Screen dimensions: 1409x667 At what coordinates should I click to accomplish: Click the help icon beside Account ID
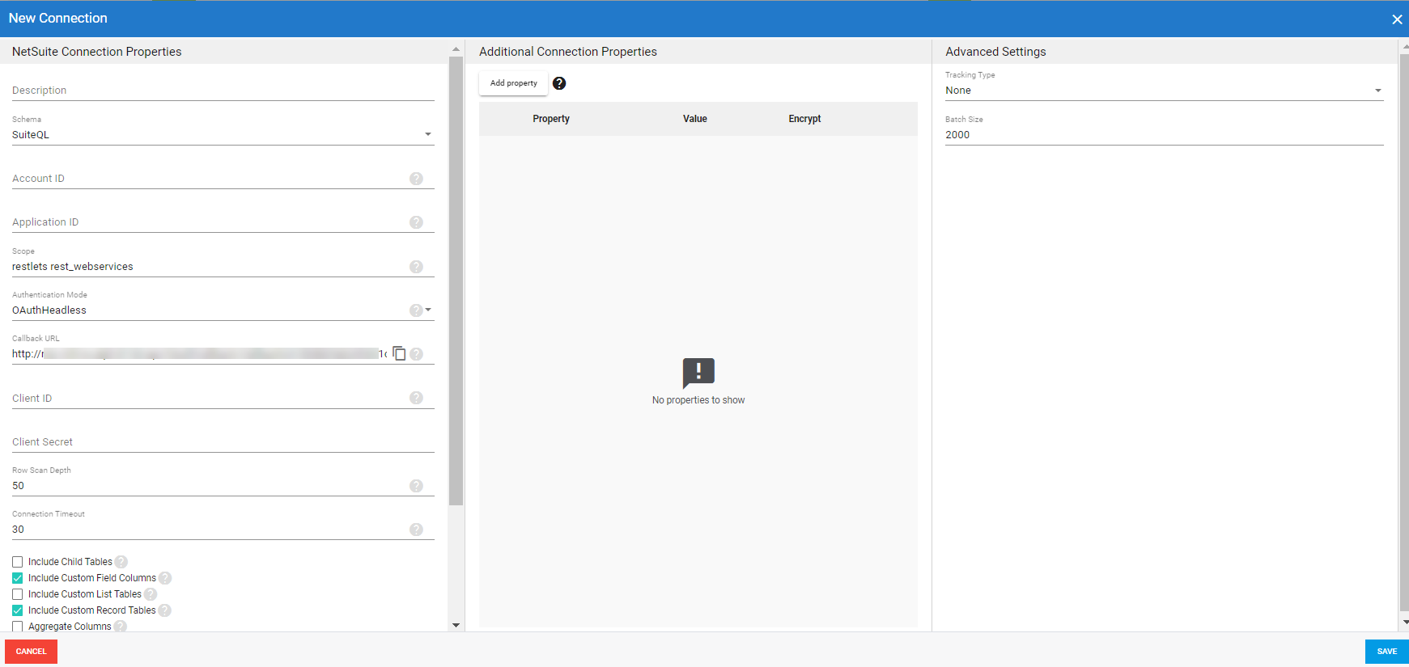click(x=416, y=179)
